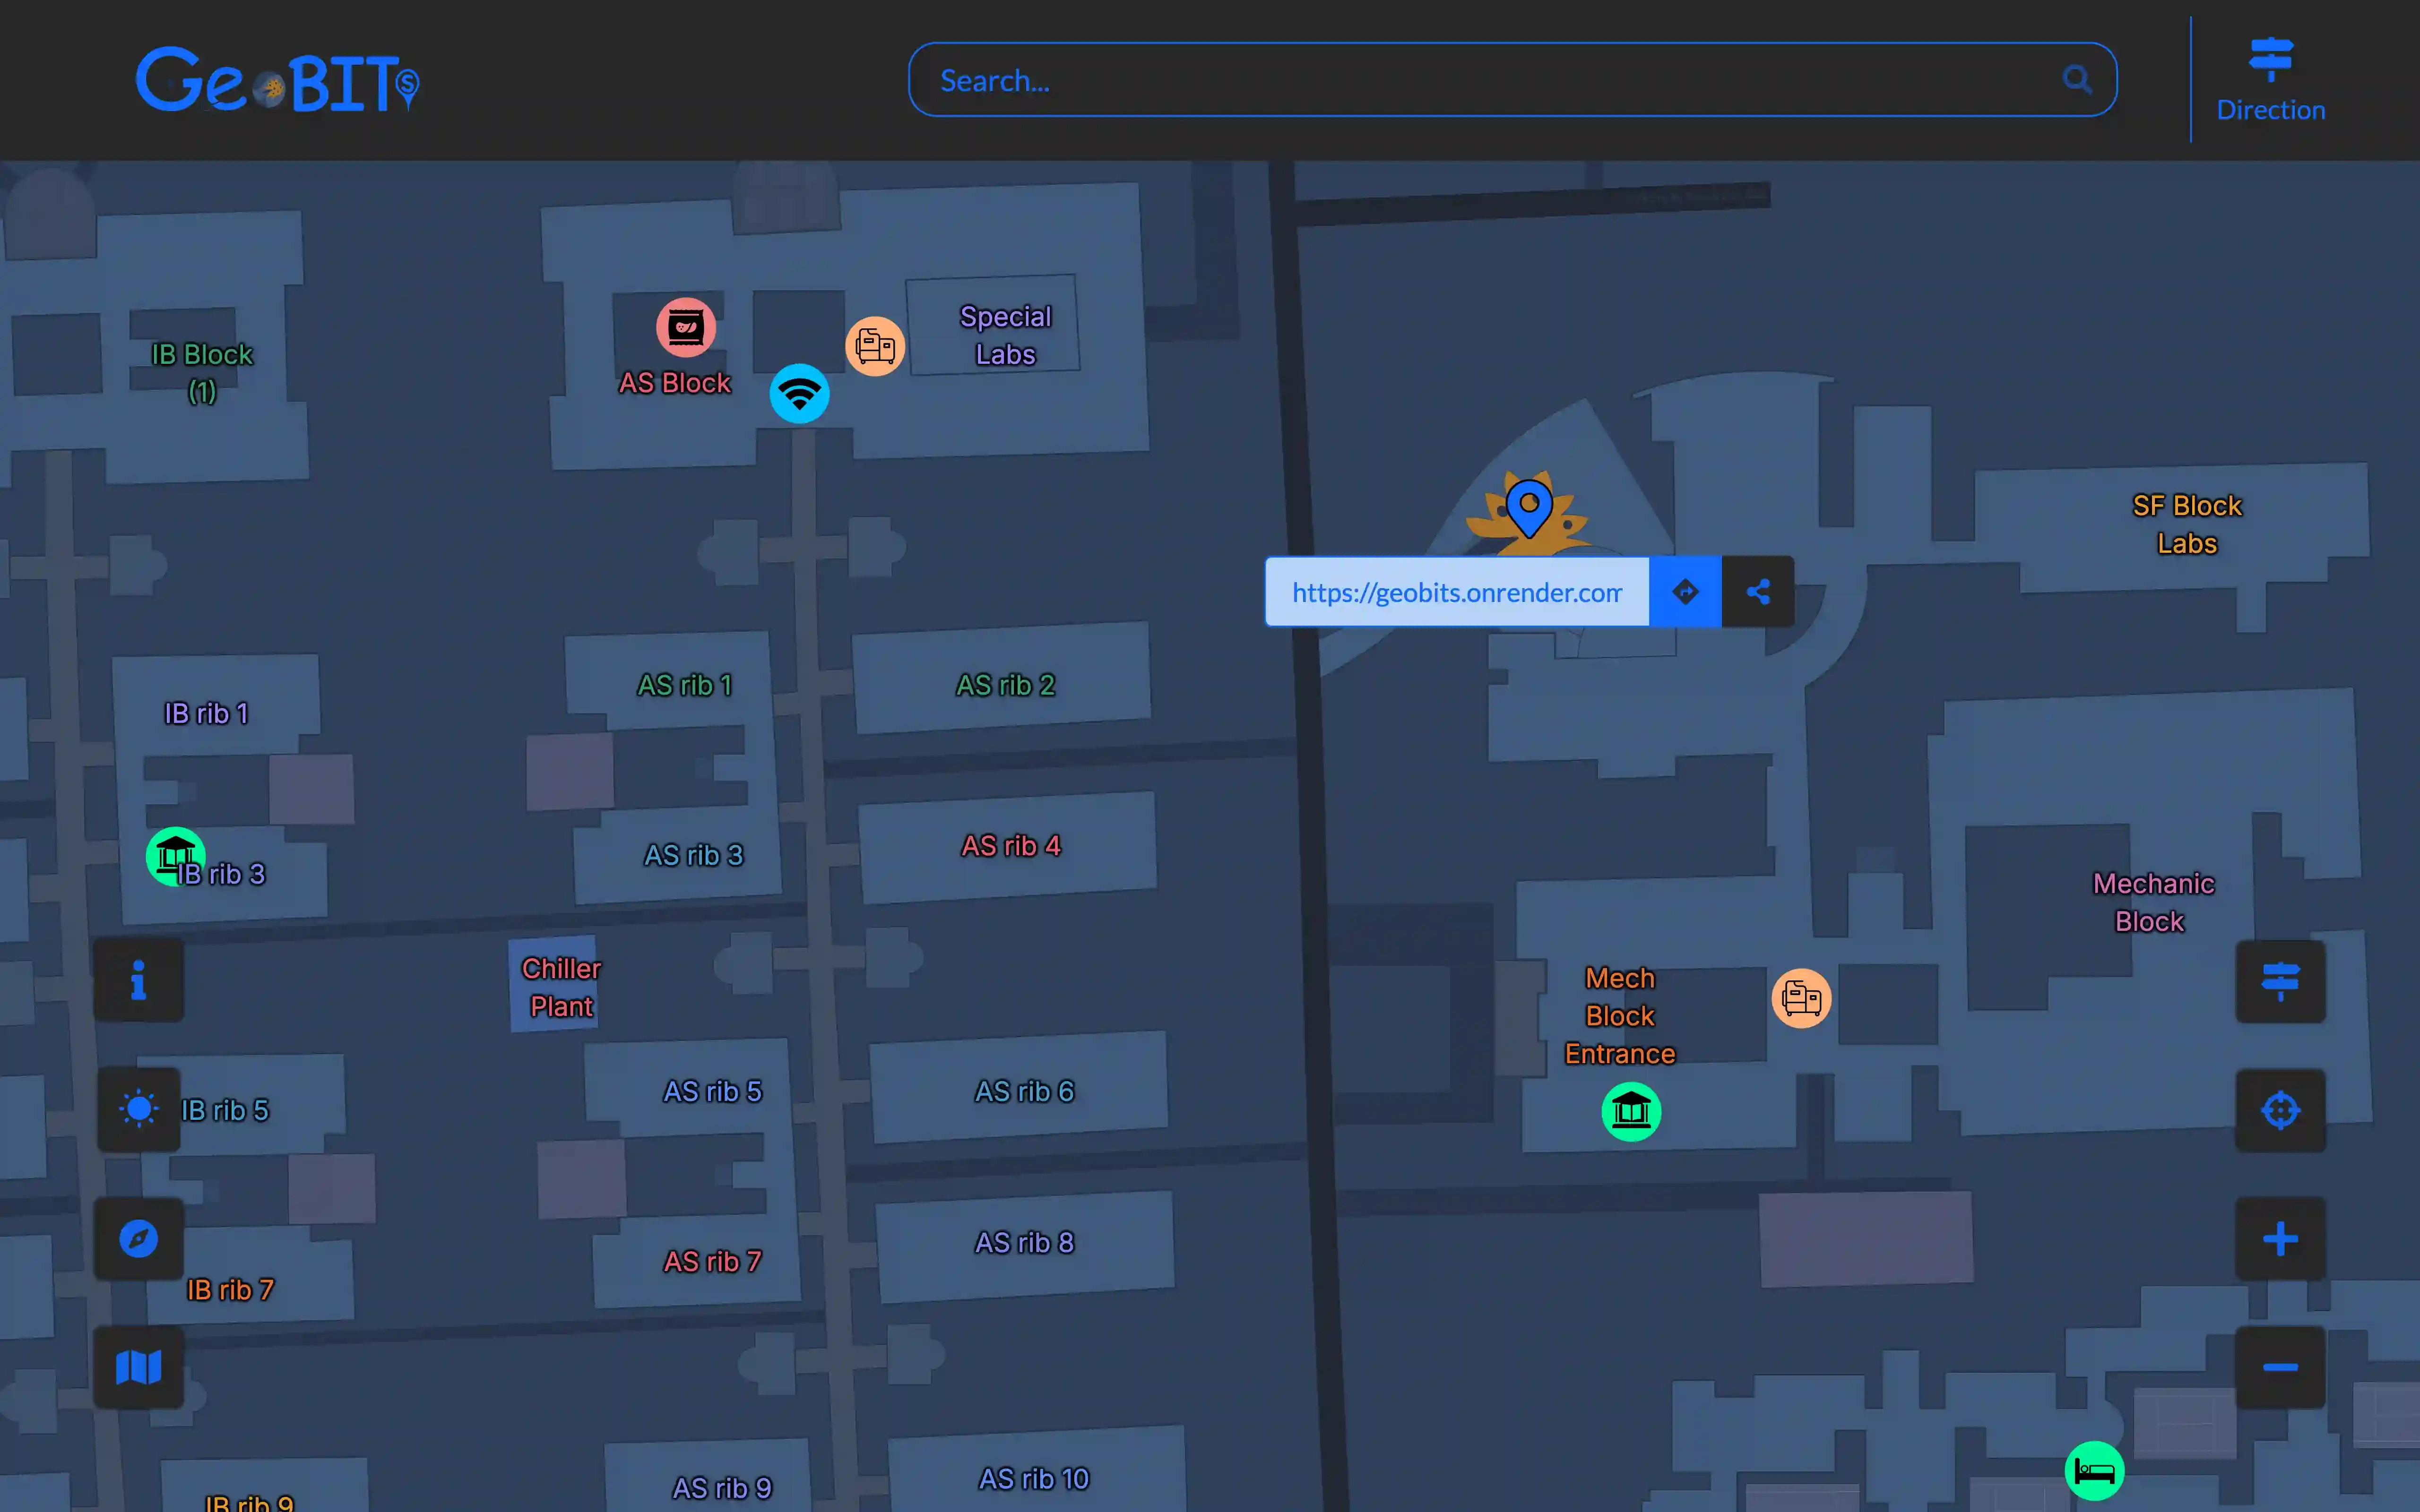Open Direction panel in header

click(2270, 80)
